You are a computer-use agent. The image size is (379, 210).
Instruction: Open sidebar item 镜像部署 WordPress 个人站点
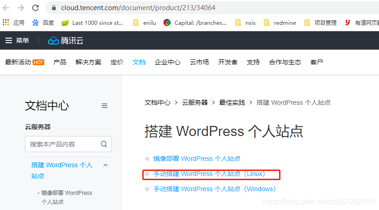(x=67, y=197)
